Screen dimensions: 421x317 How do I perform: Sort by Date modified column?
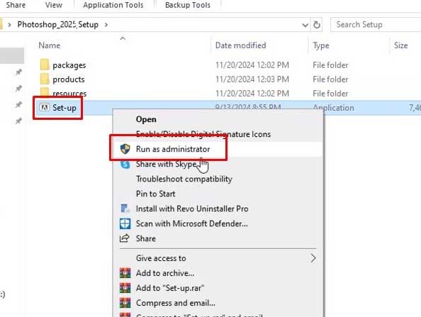pyautogui.click(x=240, y=45)
